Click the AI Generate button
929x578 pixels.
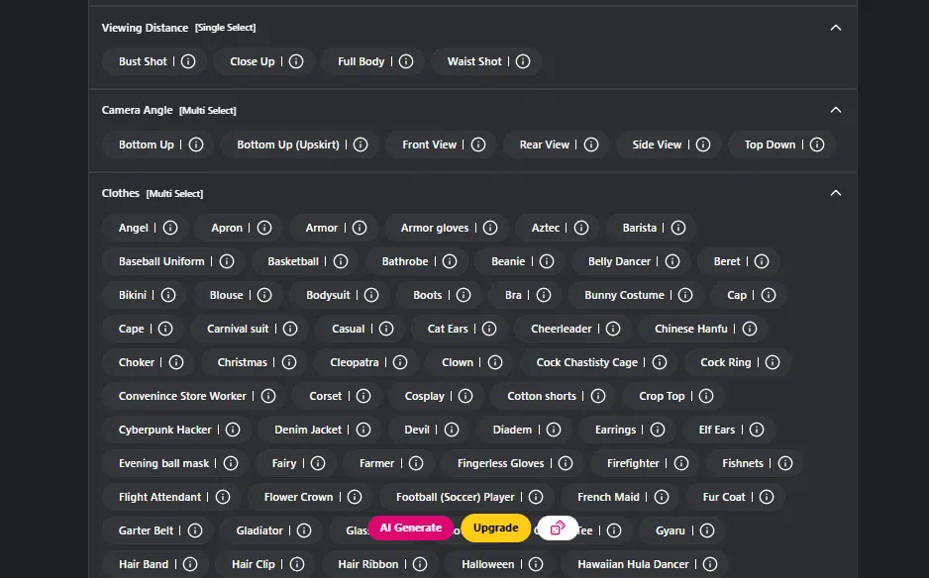click(x=411, y=529)
